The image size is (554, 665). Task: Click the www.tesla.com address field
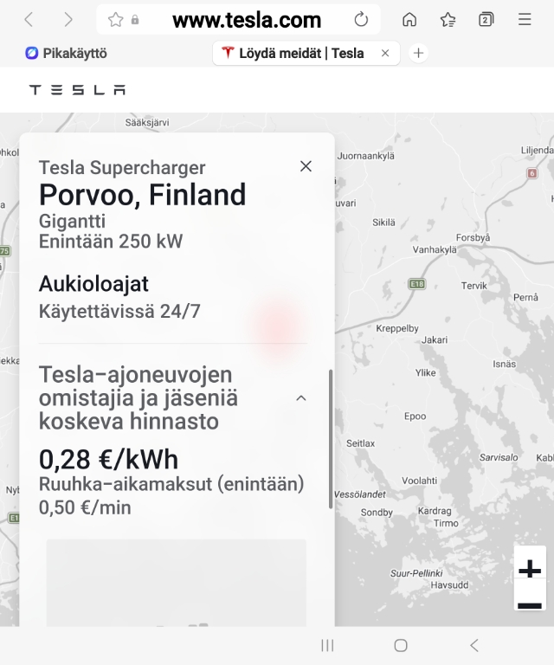(x=247, y=20)
